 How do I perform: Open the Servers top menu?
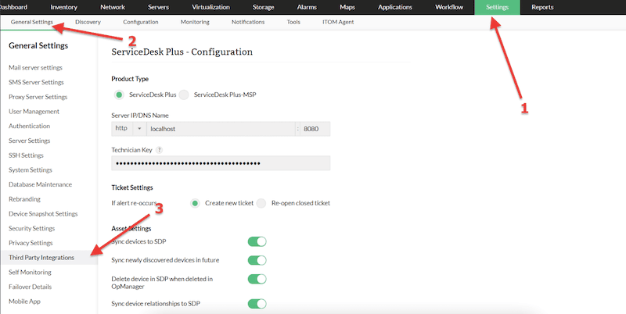(x=158, y=7)
